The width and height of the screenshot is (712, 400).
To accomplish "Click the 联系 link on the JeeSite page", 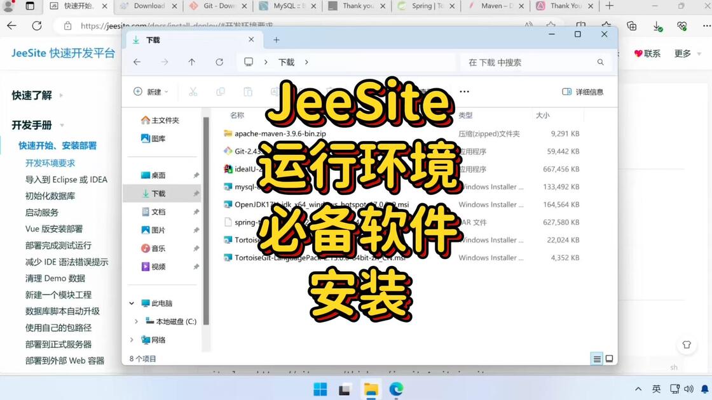I will click(647, 53).
